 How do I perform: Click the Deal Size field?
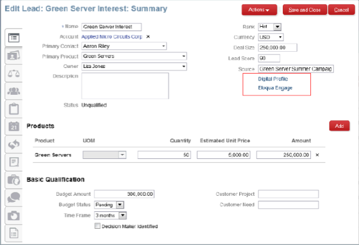(x=277, y=47)
